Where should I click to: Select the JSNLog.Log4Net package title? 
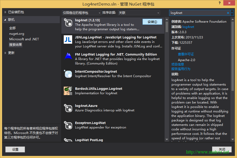(x=116, y=37)
